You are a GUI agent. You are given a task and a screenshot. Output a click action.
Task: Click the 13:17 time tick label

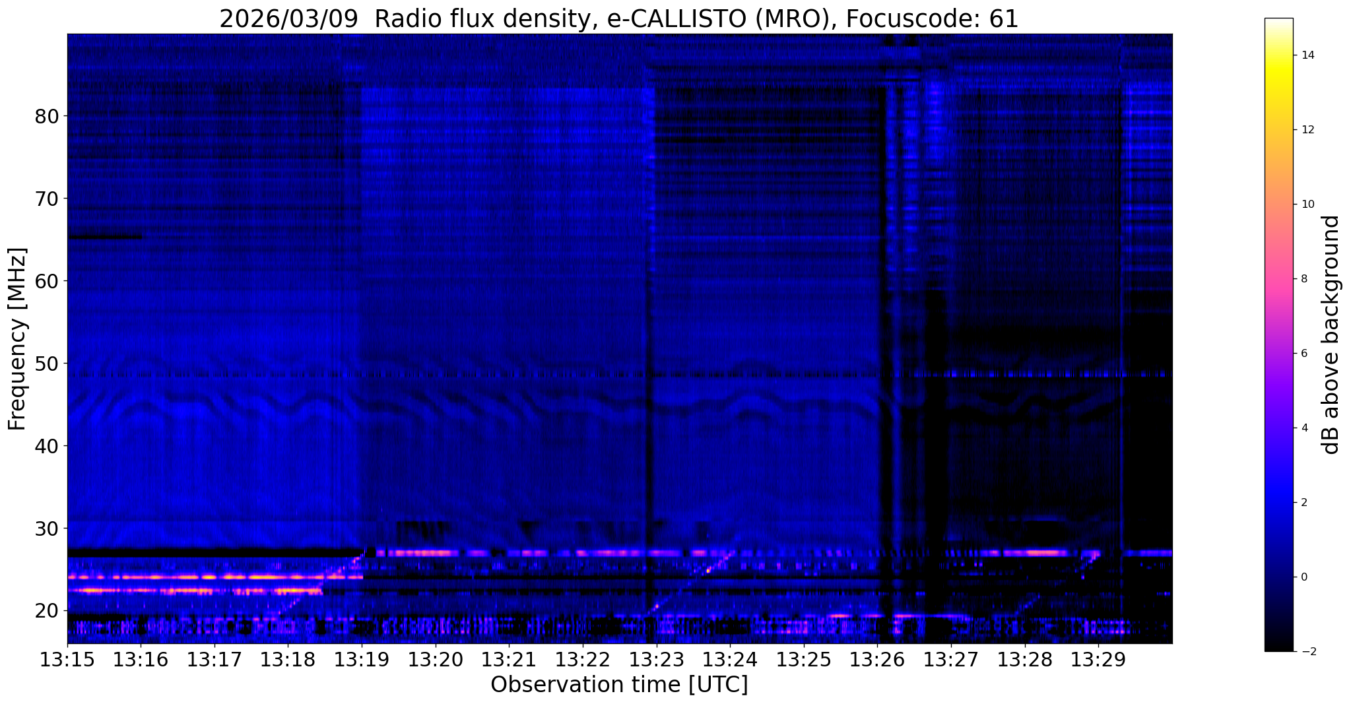214,660
